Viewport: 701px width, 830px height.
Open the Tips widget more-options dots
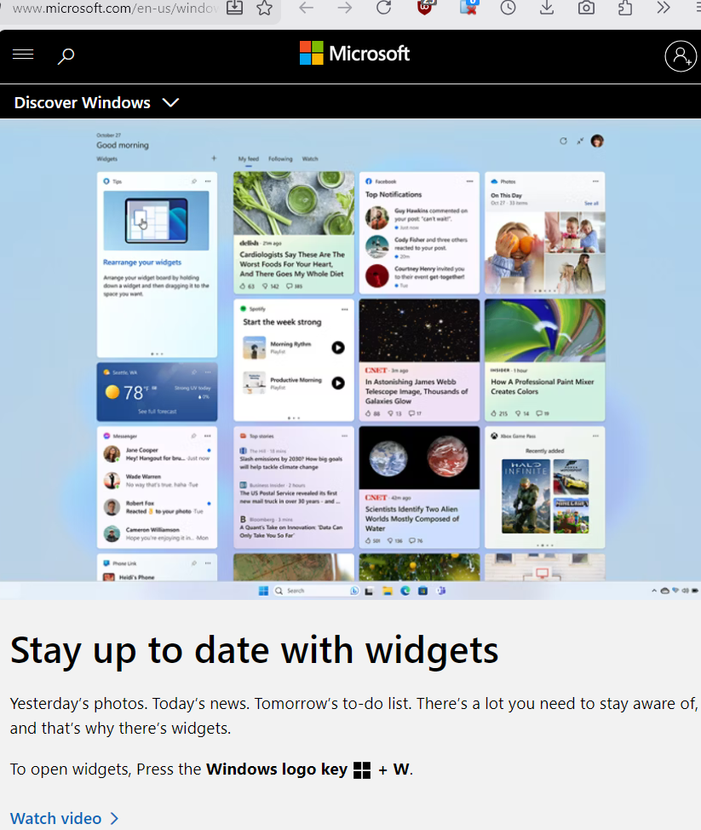pyautogui.click(x=208, y=181)
